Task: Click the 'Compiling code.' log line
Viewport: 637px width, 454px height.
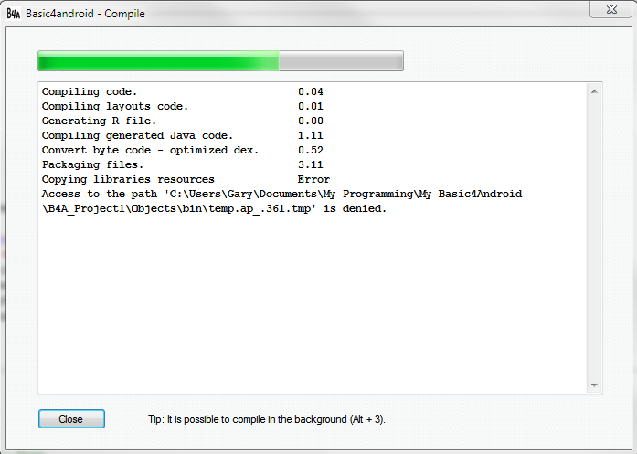Action: pos(90,91)
